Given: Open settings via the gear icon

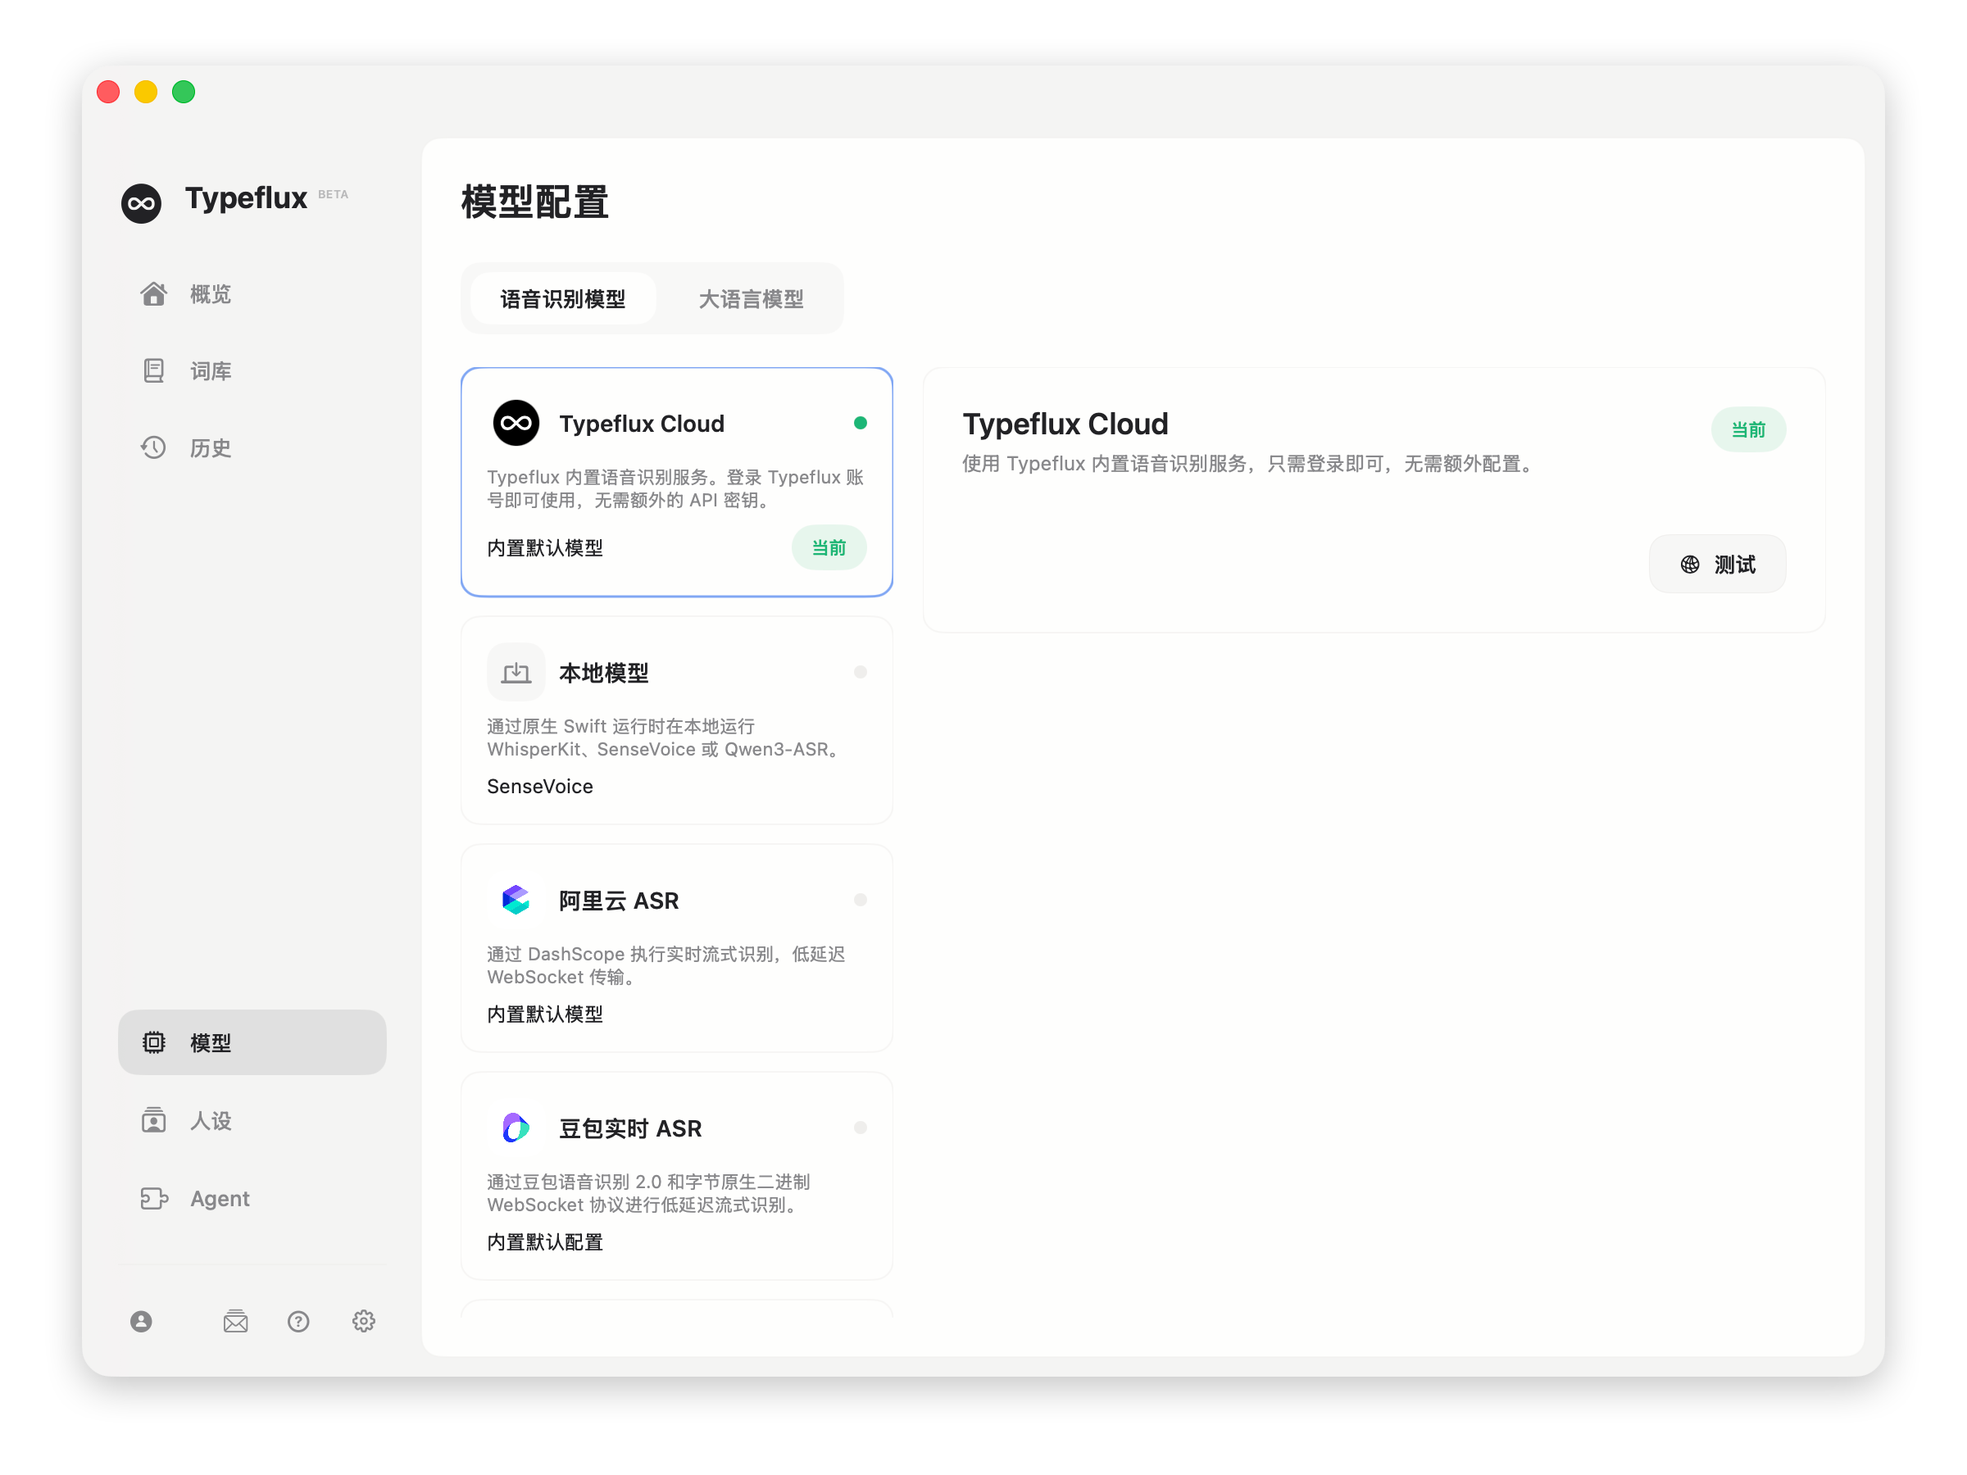Looking at the screenshot, I should coord(364,1321).
